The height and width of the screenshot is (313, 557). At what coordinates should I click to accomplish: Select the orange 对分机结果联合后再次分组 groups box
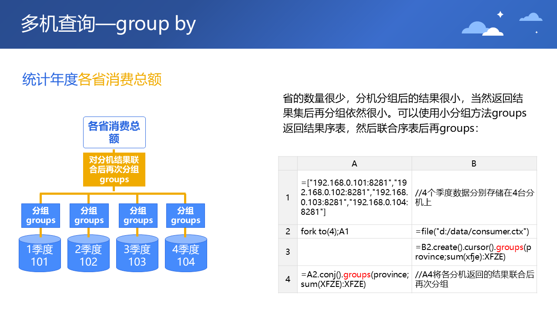tap(114, 170)
